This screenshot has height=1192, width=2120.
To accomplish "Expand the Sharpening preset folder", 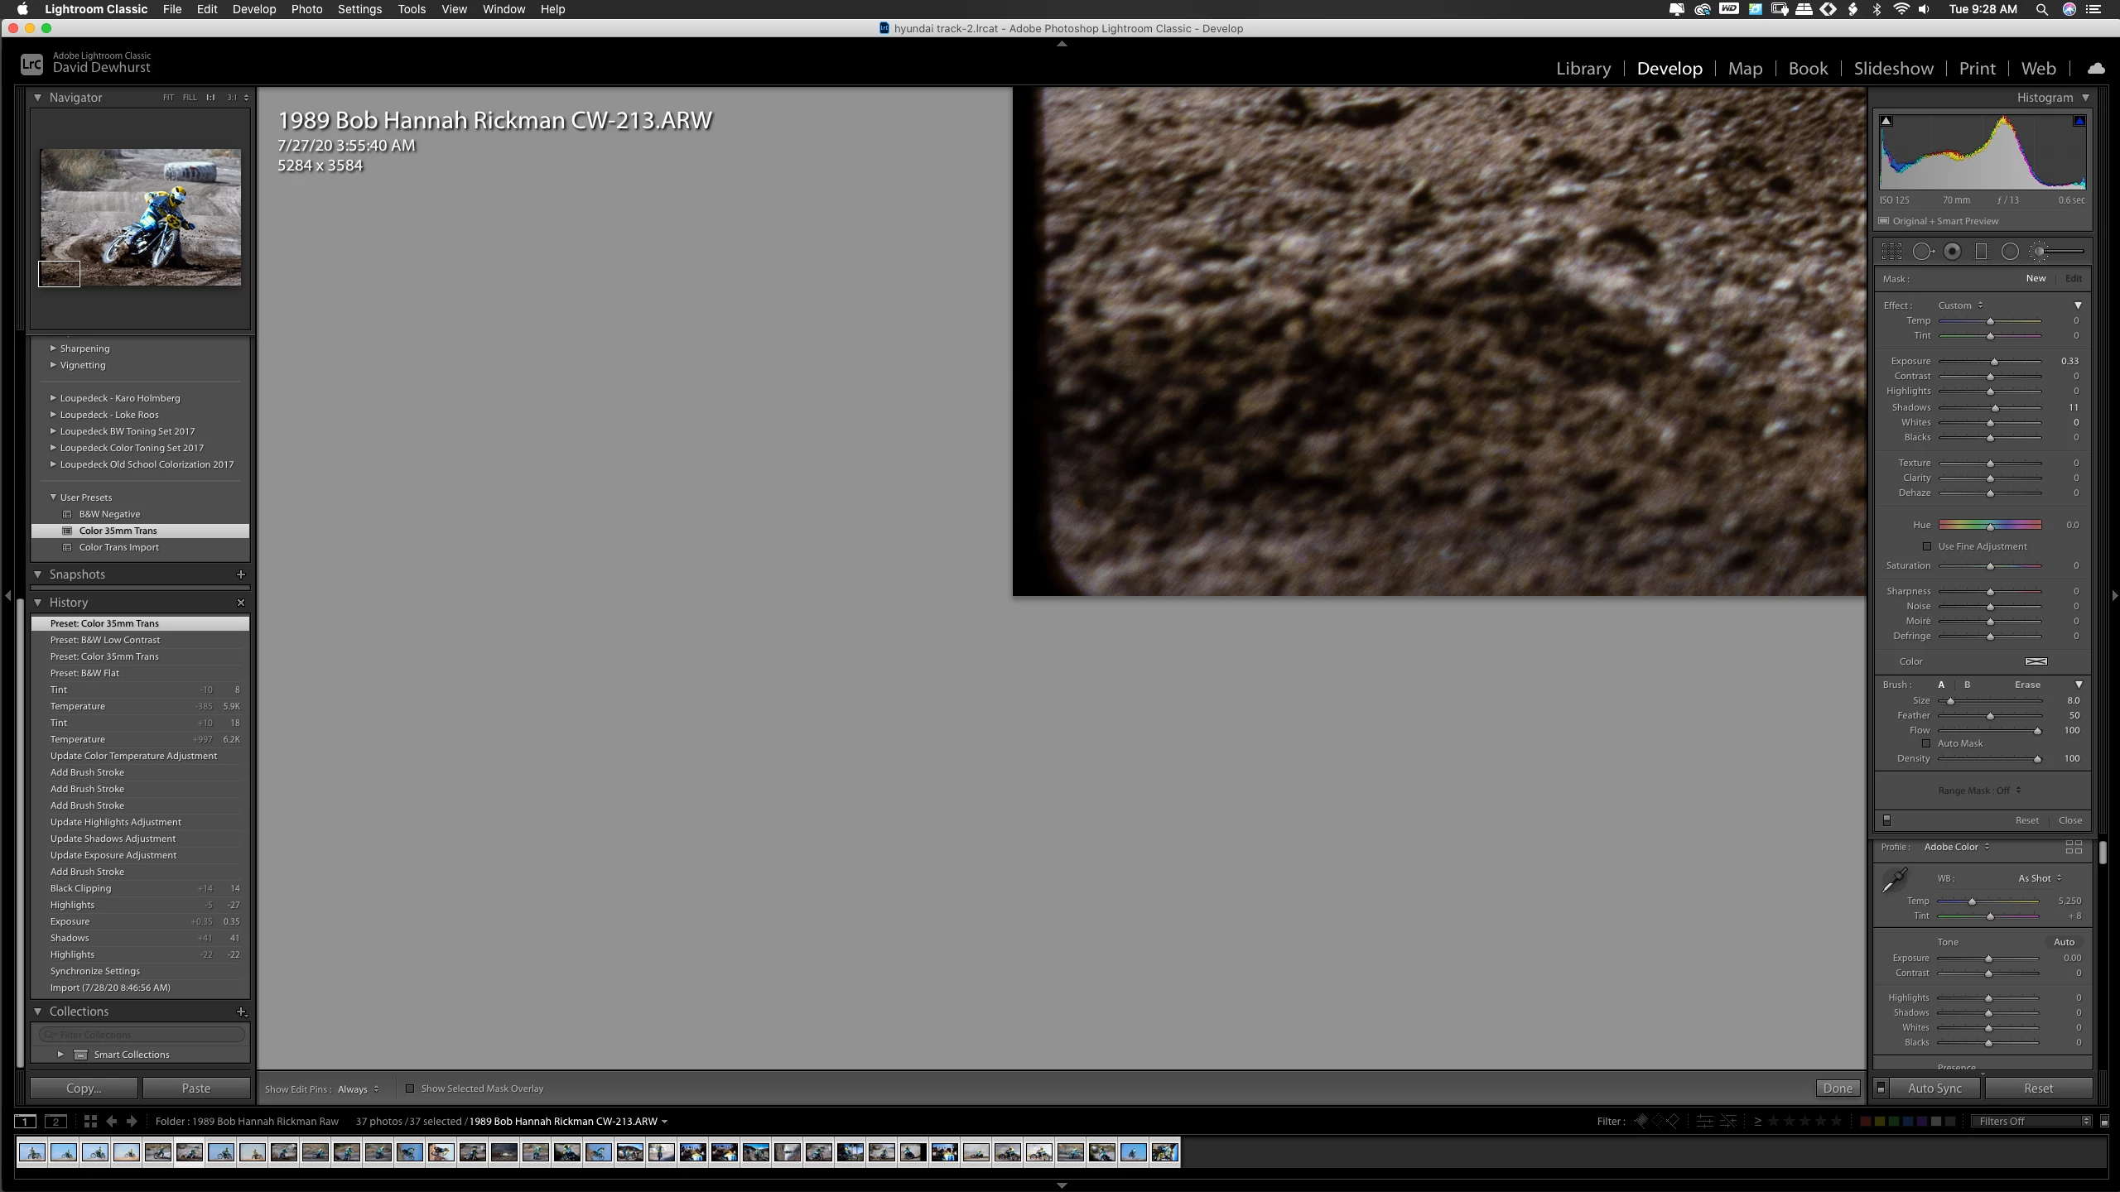I will pyautogui.click(x=53, y=348).
